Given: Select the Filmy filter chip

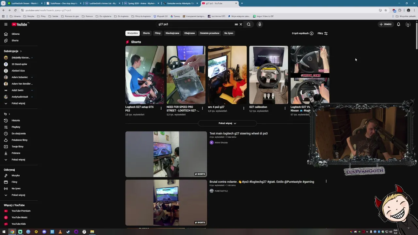Looking at the screenshot, I should coord(158,33).
